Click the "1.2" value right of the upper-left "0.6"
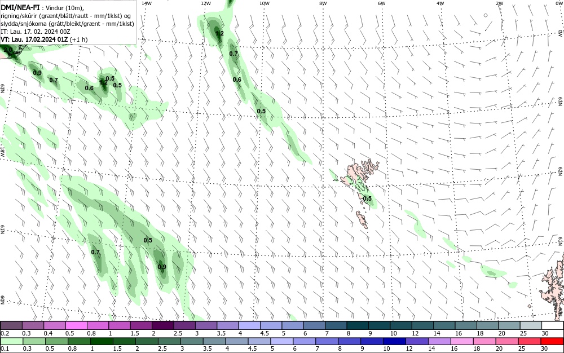Viewport: 564px width, 353px height. [x=103, y=82]
